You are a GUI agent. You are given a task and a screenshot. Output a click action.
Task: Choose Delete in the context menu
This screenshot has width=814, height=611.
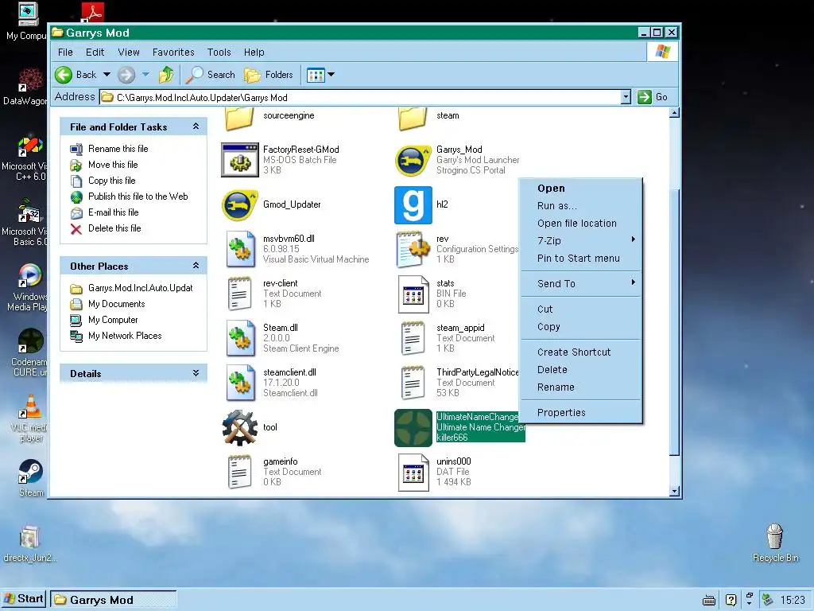point(581,370)
